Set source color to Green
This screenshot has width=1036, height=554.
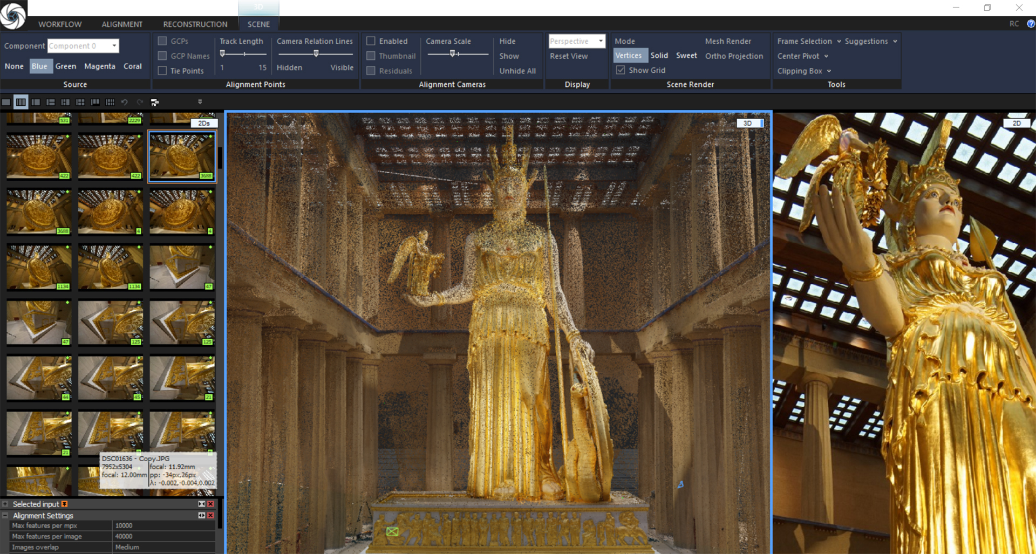pos(66,66)
